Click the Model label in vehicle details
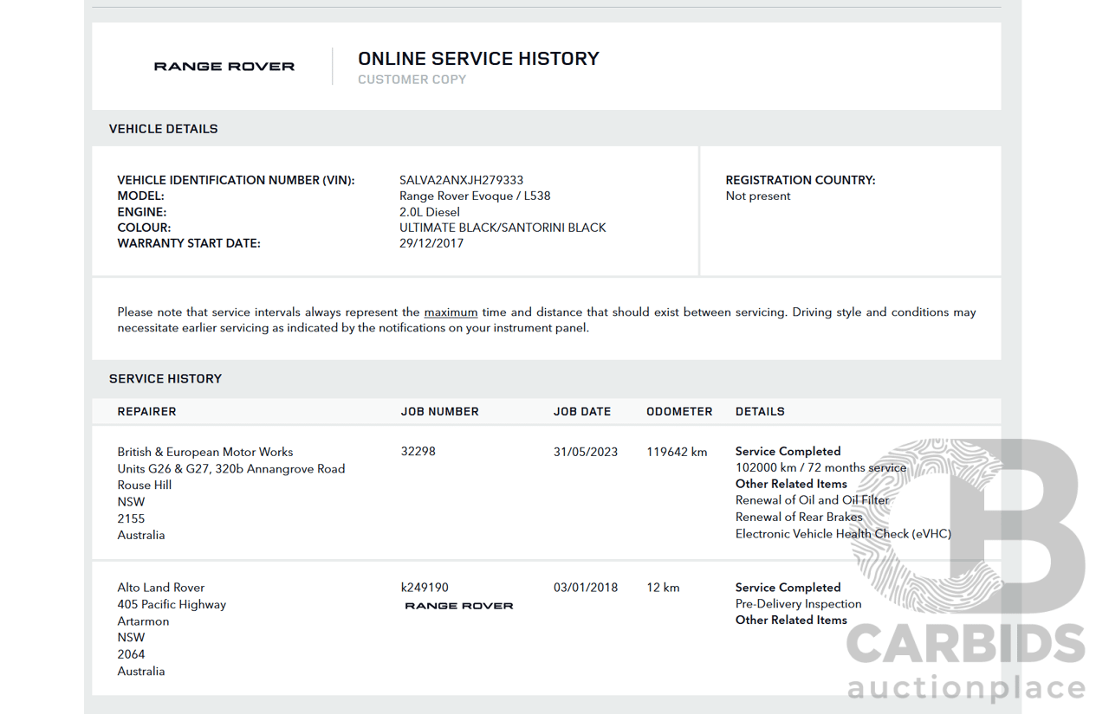The width and height of the screenshot is (1109, 714). 141,196
